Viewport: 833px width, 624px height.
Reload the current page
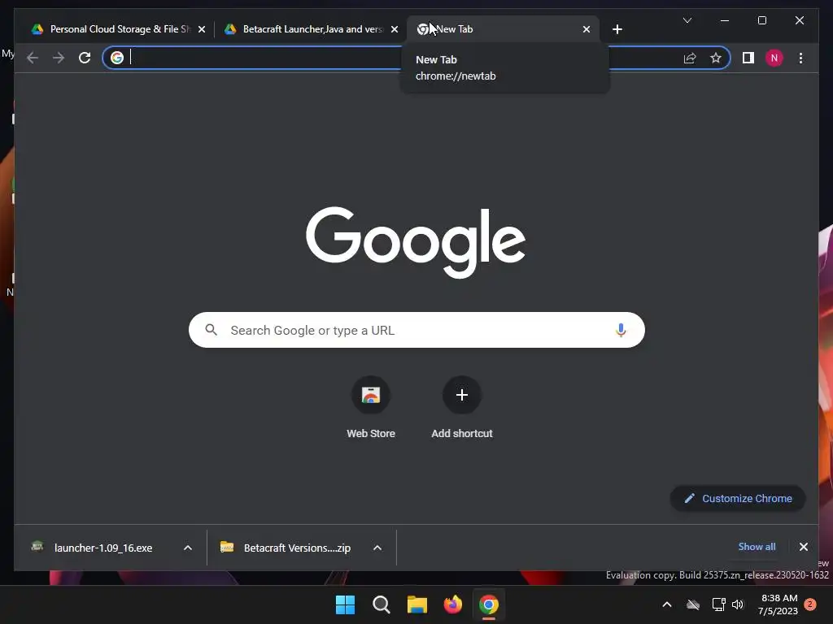pos(85,58)
